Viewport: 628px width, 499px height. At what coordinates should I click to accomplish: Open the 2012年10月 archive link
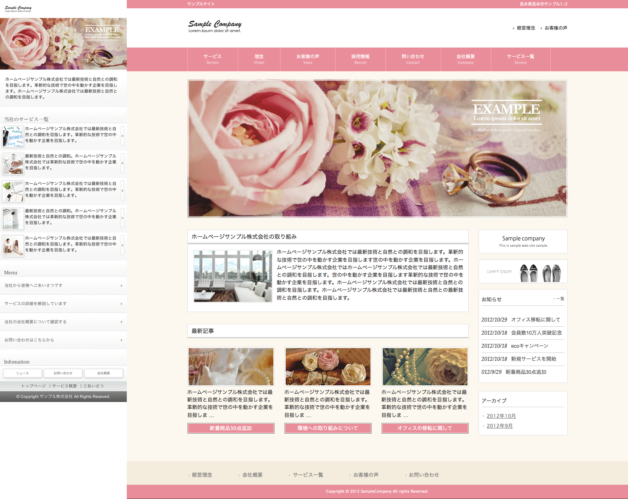(x=501, y=416)
